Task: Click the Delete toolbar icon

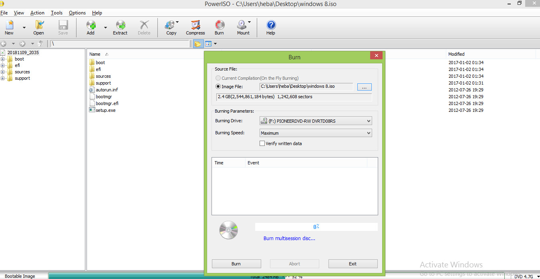Action: click(x=144, y=28)
